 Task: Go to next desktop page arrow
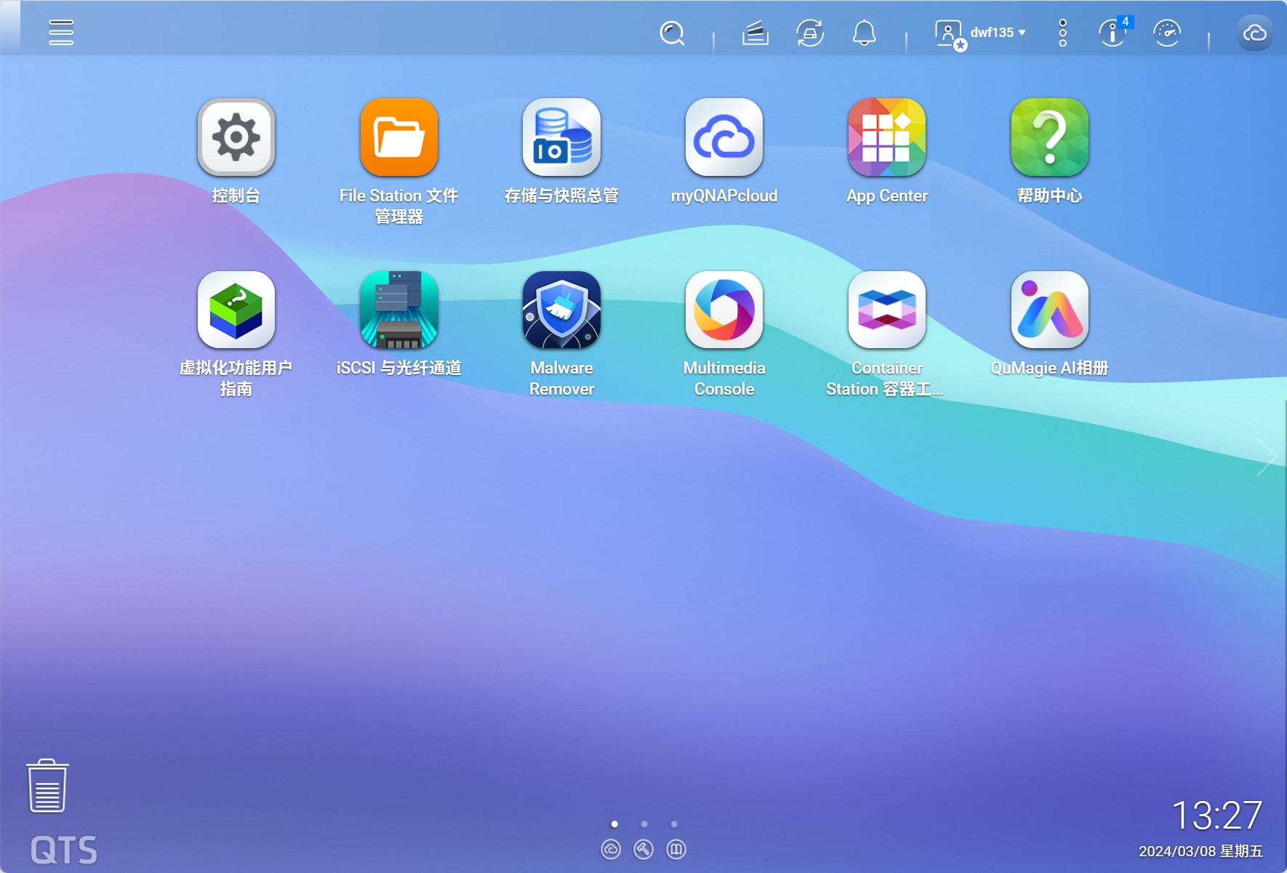coord(1267,456)
